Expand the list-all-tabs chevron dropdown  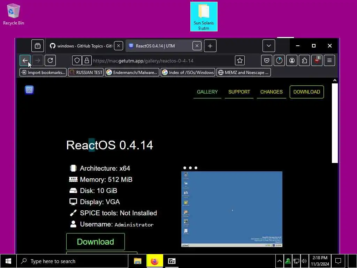coord(269,46)
